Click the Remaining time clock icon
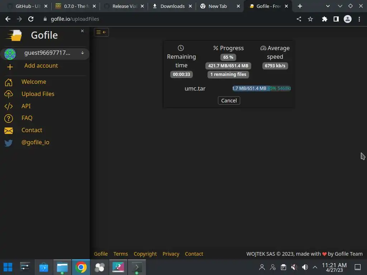The image size is (367, 275). click(x=181, y=48)
